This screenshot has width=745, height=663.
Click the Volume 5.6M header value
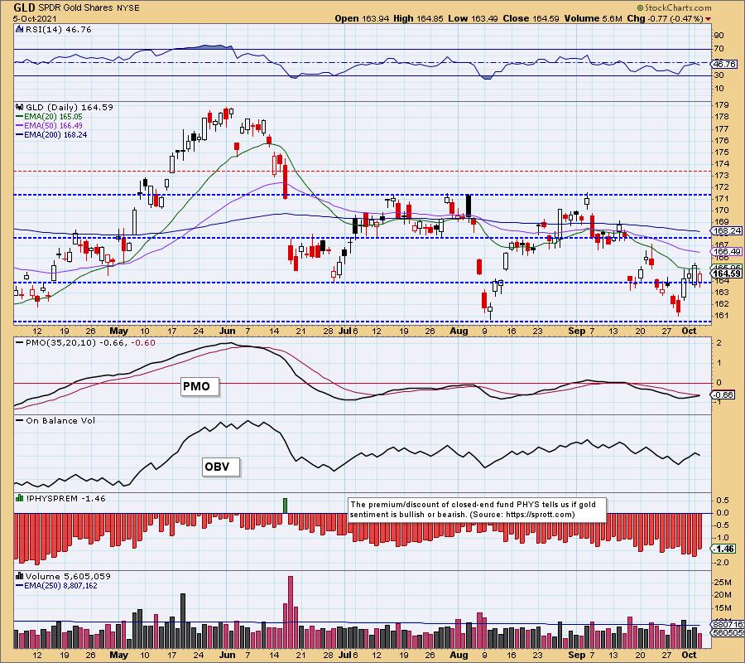pos(593,18)
